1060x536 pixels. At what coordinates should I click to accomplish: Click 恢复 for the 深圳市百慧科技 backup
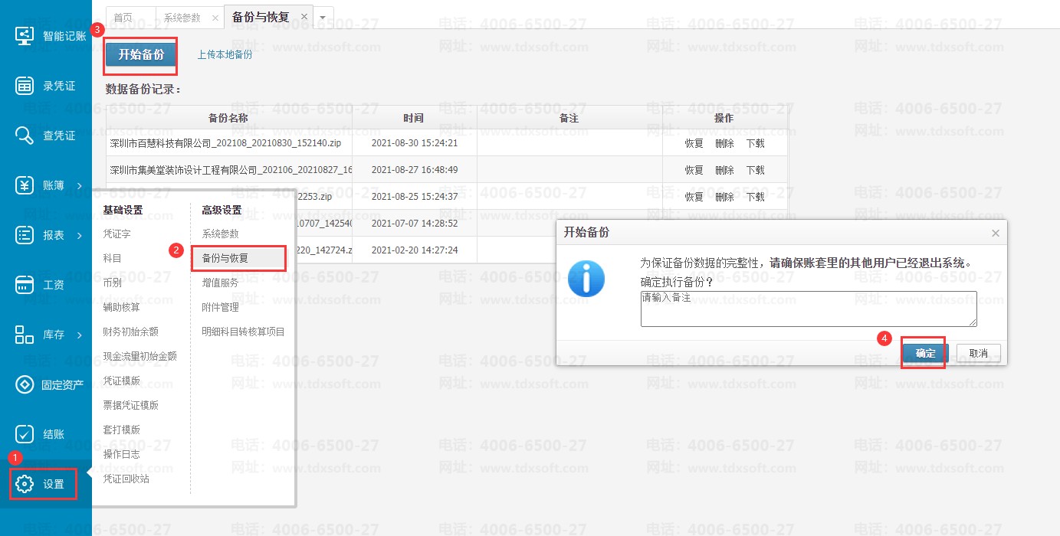point(694,143)
